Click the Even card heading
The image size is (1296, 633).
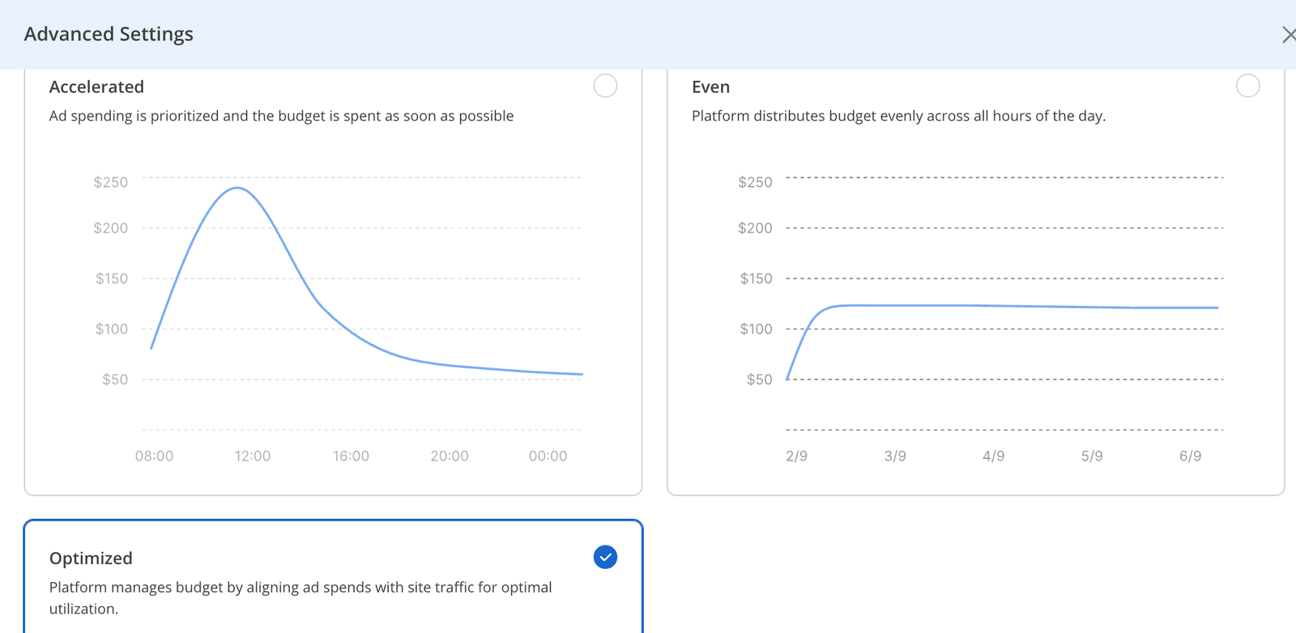tap(710, 87)
